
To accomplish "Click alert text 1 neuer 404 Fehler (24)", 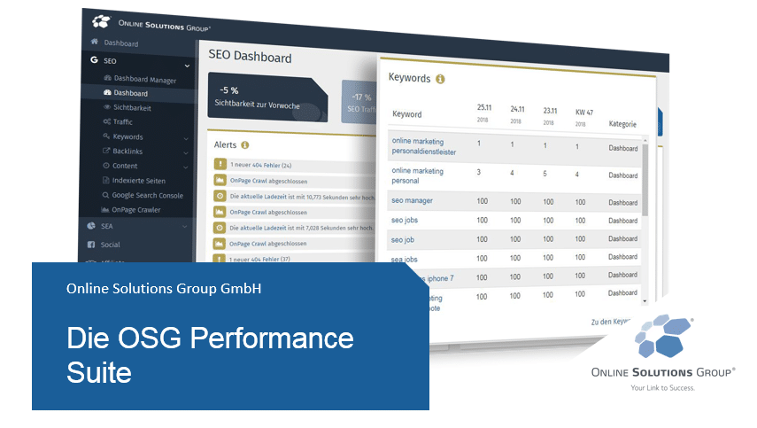I will coord(260,165).
